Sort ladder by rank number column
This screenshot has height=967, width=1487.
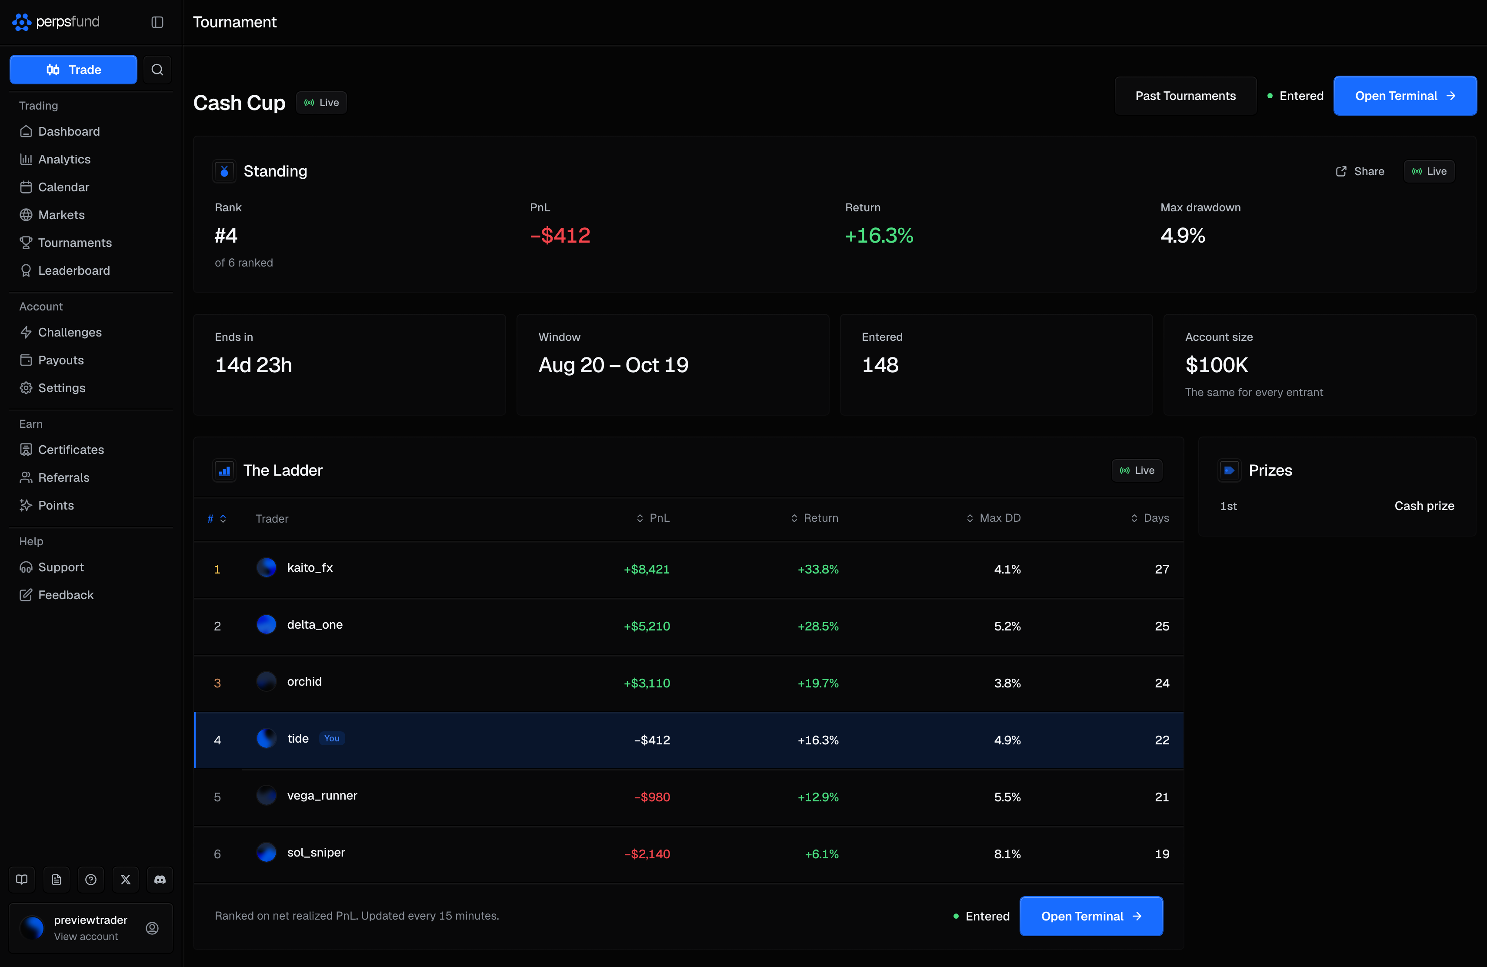click(x=217, y=518)
